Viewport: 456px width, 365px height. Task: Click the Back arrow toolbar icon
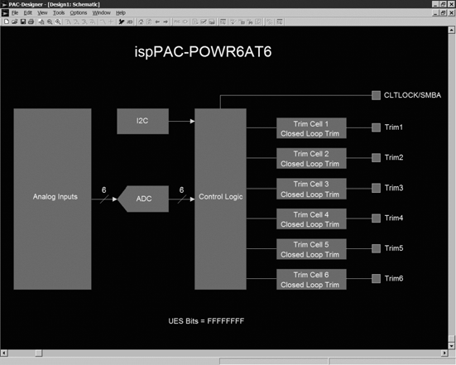157,22
